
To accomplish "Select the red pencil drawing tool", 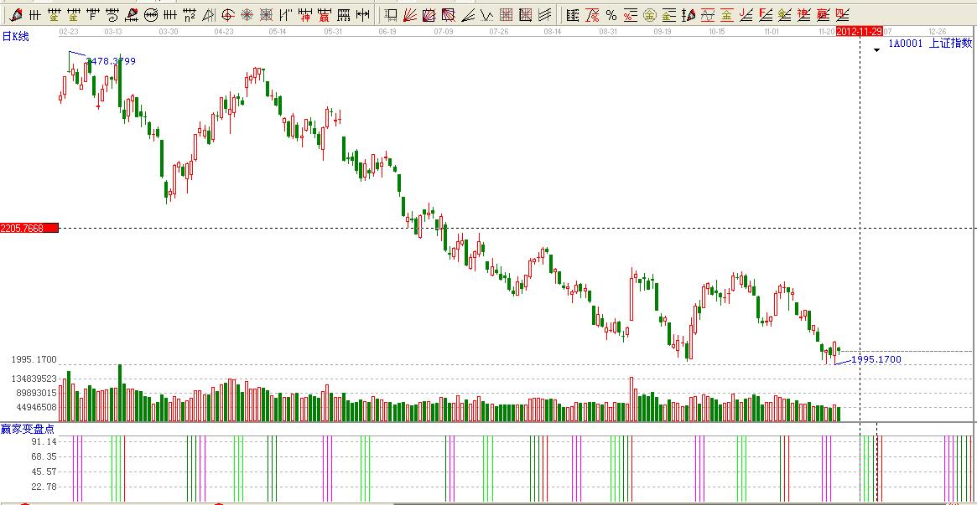I will (15, 14).
